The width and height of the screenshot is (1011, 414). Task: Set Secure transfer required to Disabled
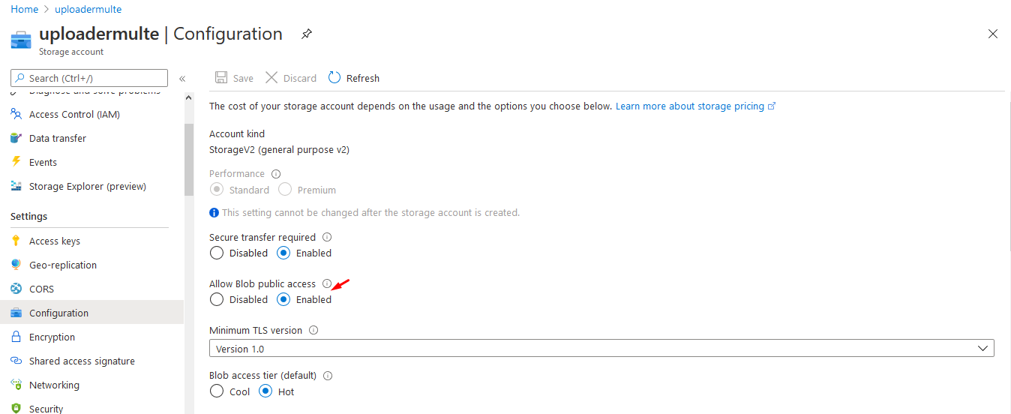point(217,253)
